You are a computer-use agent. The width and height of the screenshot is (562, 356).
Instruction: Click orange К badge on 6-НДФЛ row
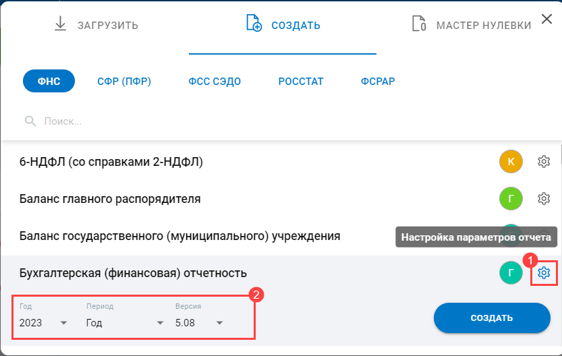coord(511,162)
